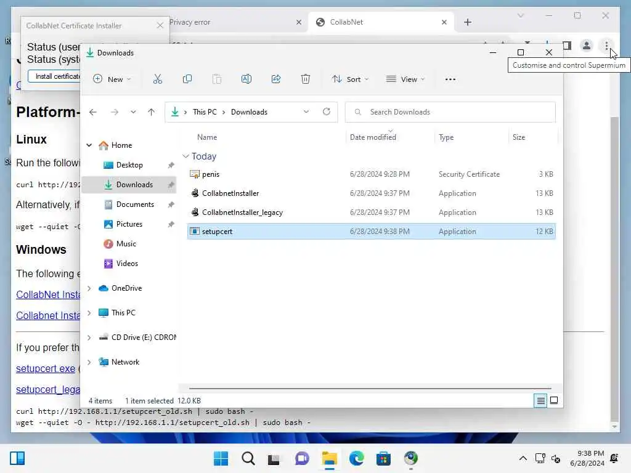The width and height of the screenshot is (631, 473).
Task: Open the taskbar clock showing 9:38 PM
Action: pyautogui.click(x=587, y=458)
